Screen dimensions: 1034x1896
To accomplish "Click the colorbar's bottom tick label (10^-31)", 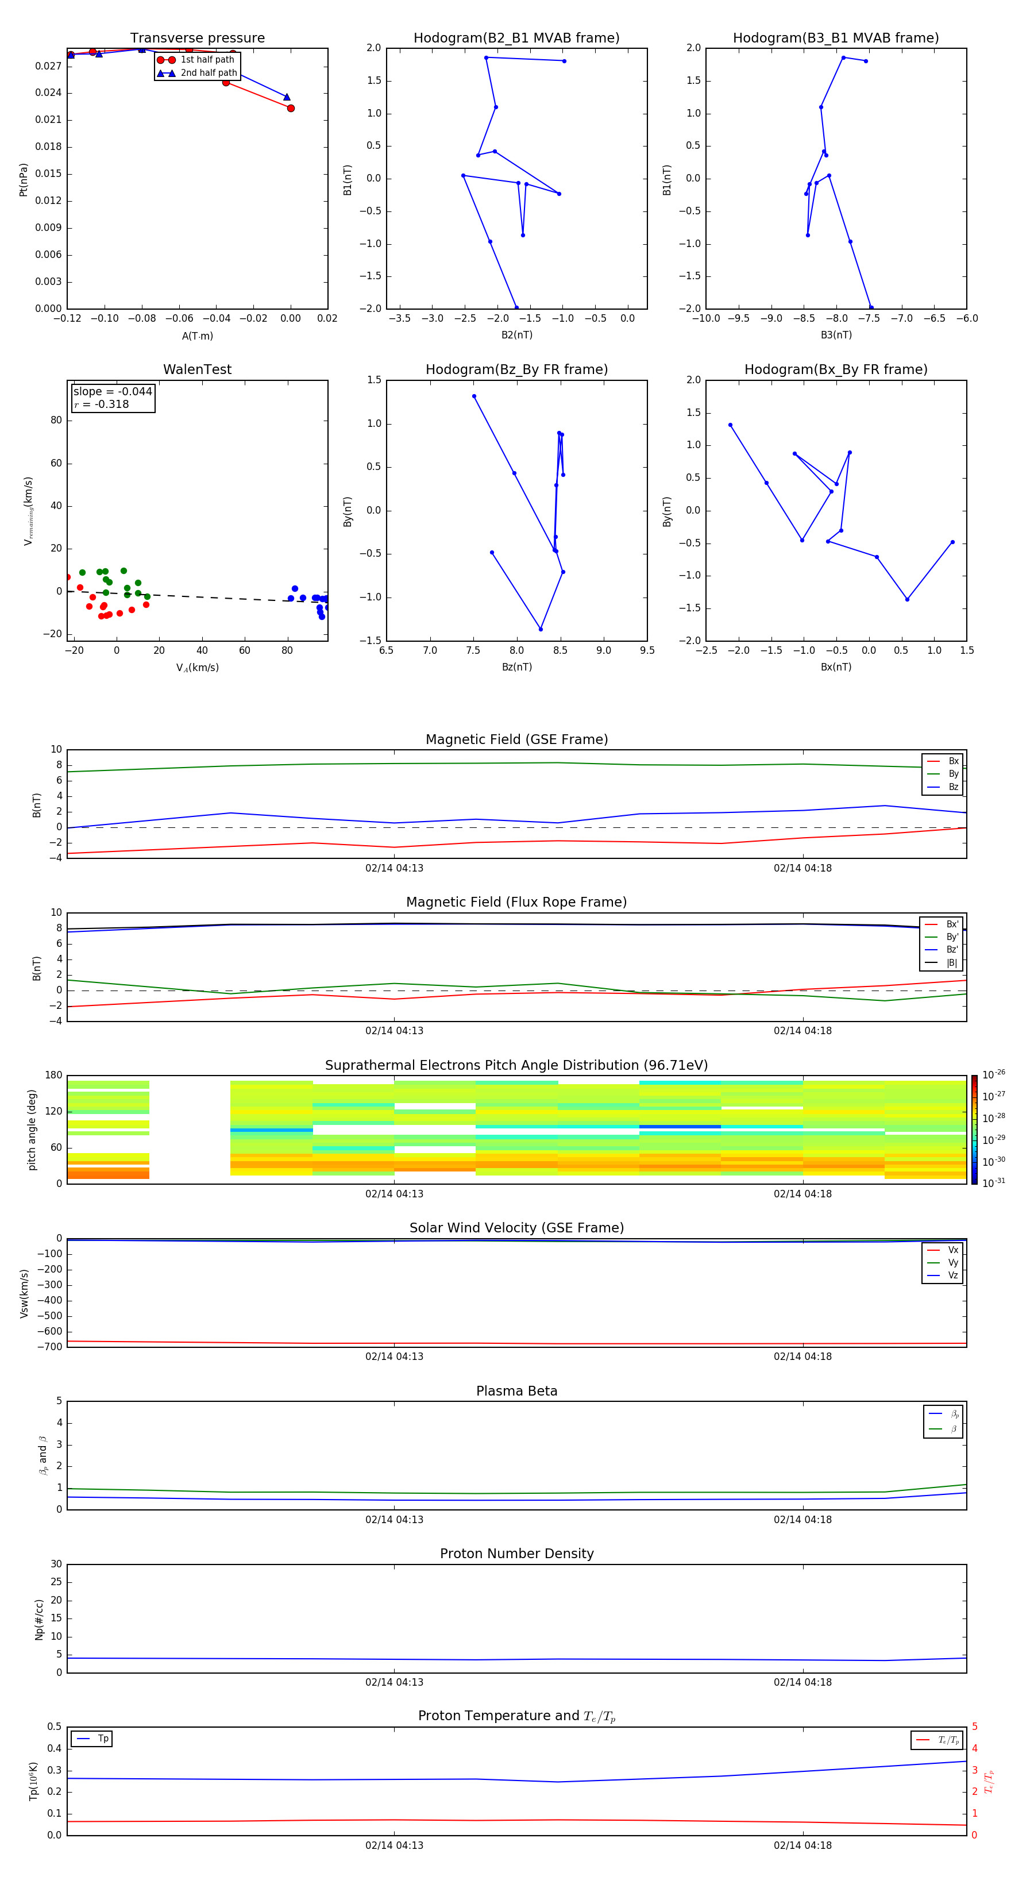I will 994,1183.
